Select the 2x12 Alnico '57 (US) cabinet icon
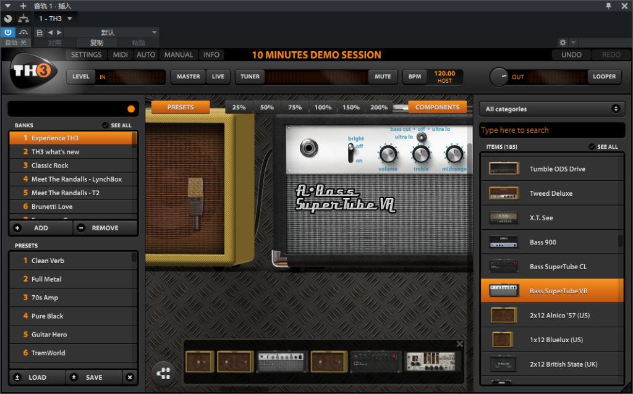This screenshot has height=394, width=633. coord(504,315)
